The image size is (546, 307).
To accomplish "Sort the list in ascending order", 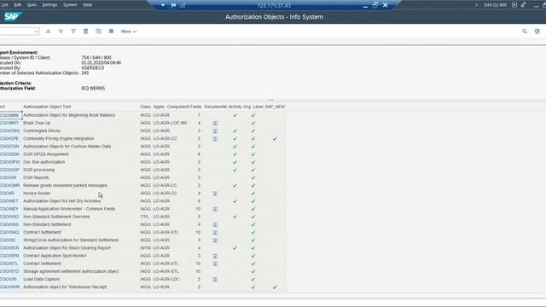I will (x=49, y=32).
